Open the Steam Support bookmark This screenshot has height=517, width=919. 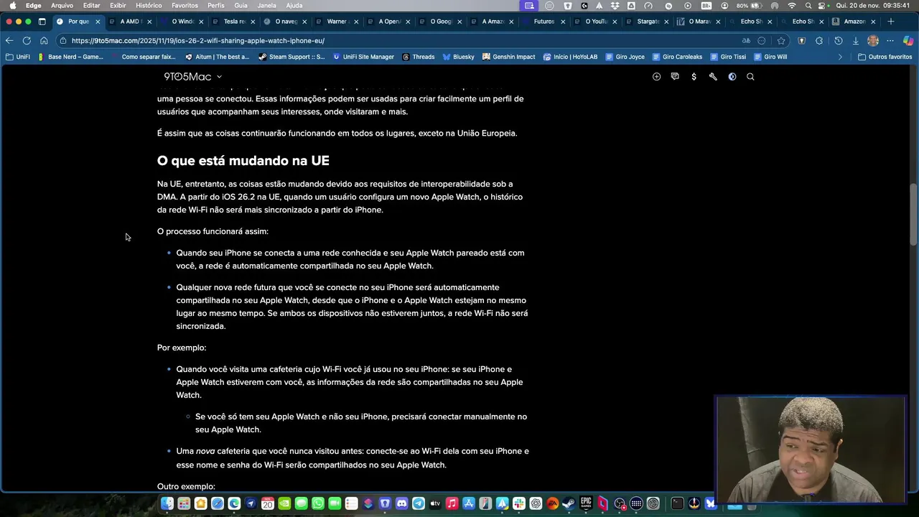[291, 57]
